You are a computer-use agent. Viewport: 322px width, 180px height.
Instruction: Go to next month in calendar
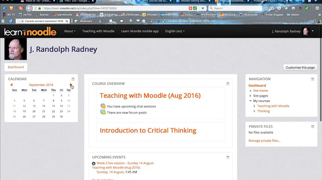click(x=71, y=85)
